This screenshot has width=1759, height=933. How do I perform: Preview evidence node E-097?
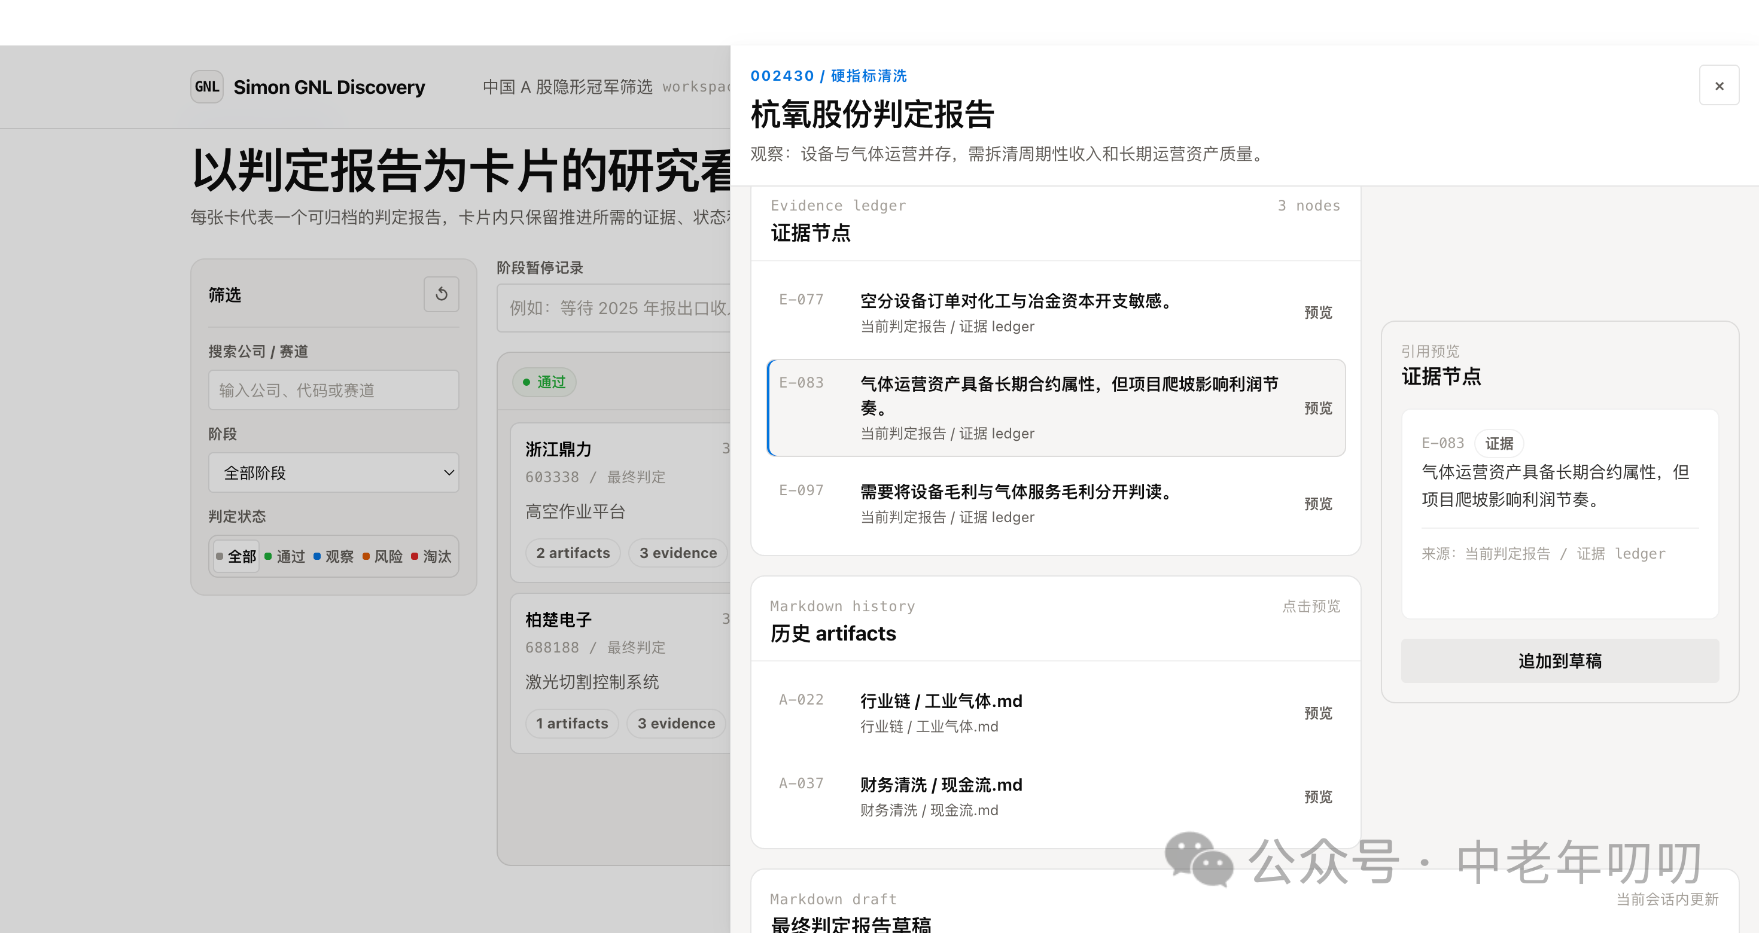pos(1318,504)
